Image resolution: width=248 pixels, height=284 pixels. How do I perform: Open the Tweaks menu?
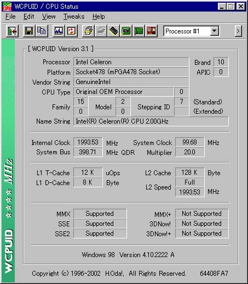[74, 16]
